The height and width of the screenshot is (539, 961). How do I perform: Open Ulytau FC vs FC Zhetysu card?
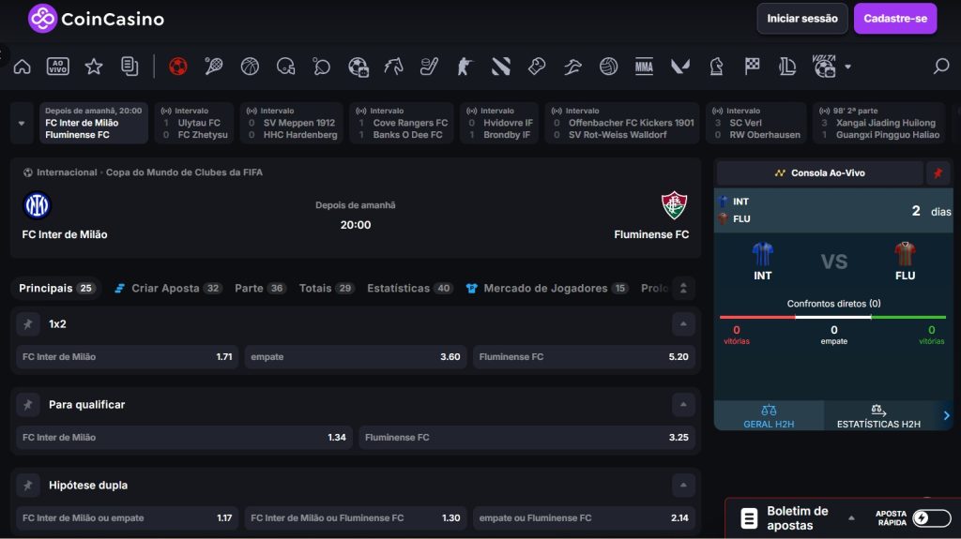(x=194, y=123)
